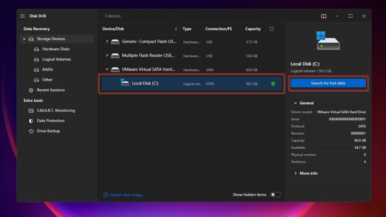Click the Data Recovery section heading
Screen dimensions: 386x217
coord(37,29)
